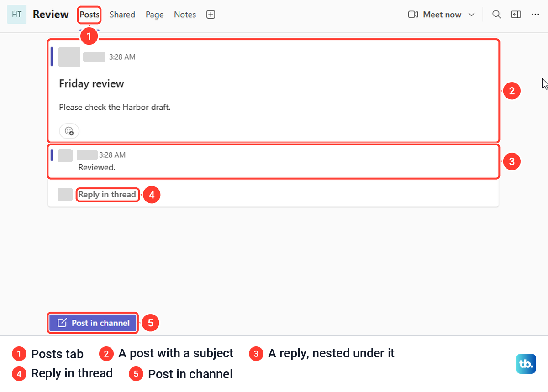The height and width of the screenshot is (392, 548).
Task: Click the Friday review subject
Action: coord(91,83)
